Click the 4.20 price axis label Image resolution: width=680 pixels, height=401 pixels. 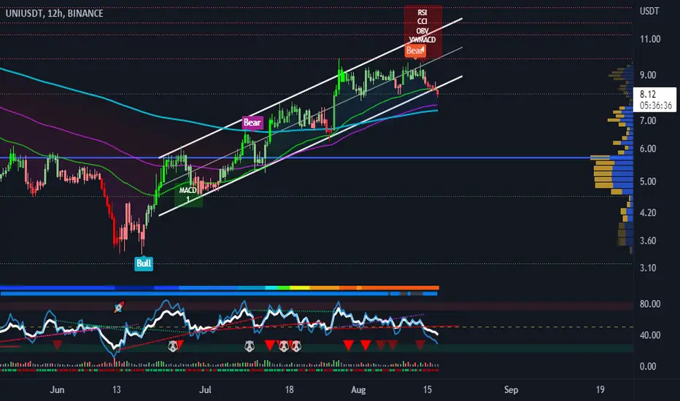(647, 212)
